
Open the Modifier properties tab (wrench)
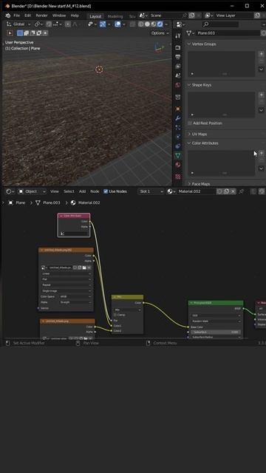[x=178, y=118]
